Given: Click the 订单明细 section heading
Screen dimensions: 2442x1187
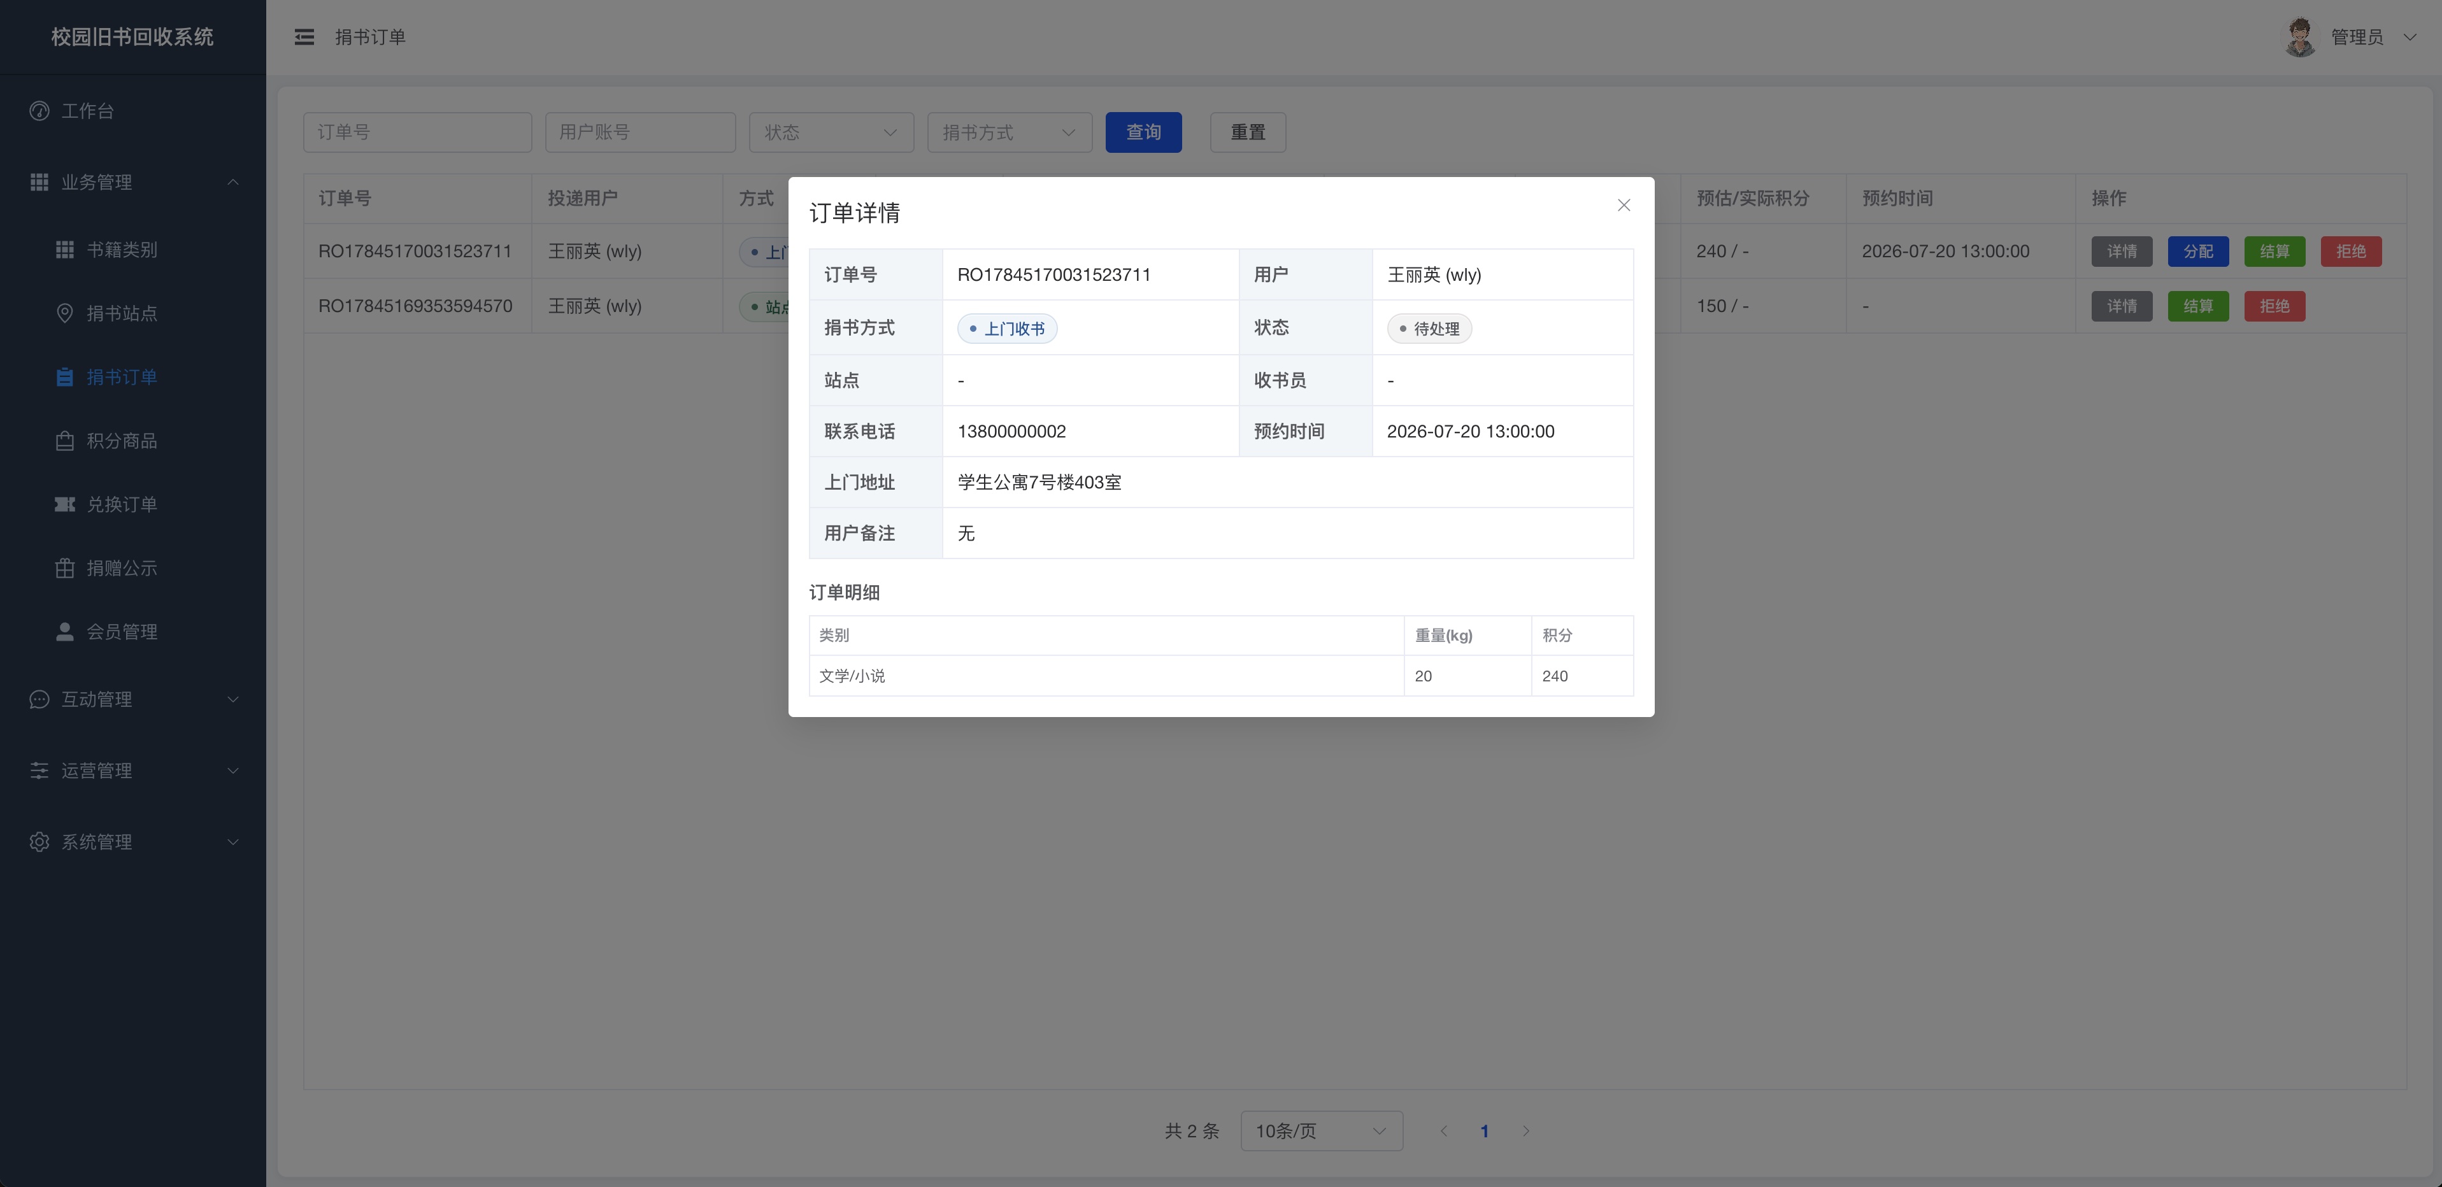Looking at the screenshot, I should coord(844,593).
